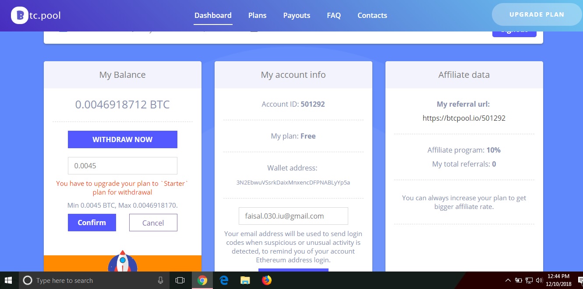Click the My Balance card header
The image size is (583, 289).
click(123, 75)
